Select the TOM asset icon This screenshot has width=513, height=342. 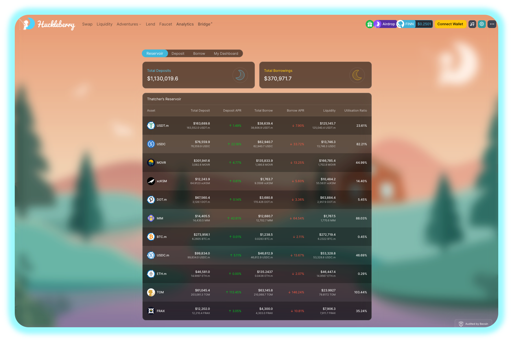click(x=151, y=292)
